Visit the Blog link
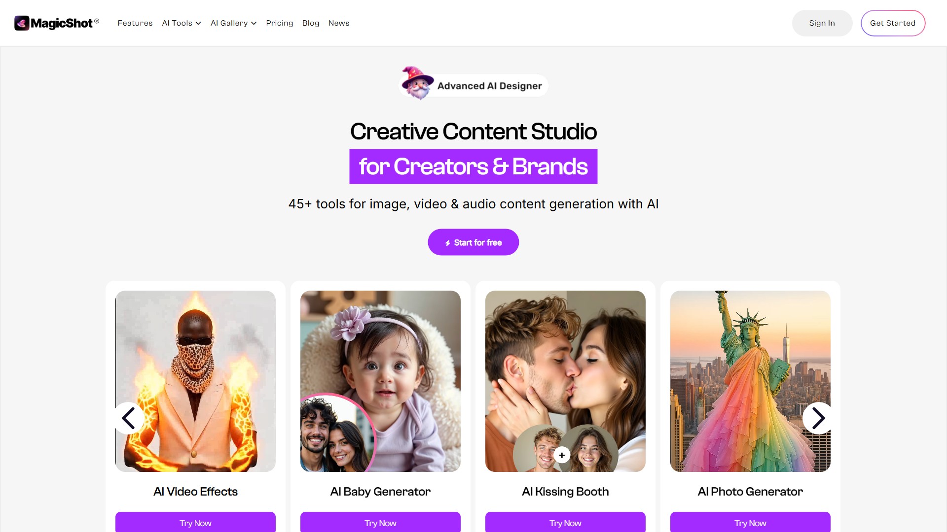Image resolution: width=947 pixels, height=532 pixels. [311, 23]
